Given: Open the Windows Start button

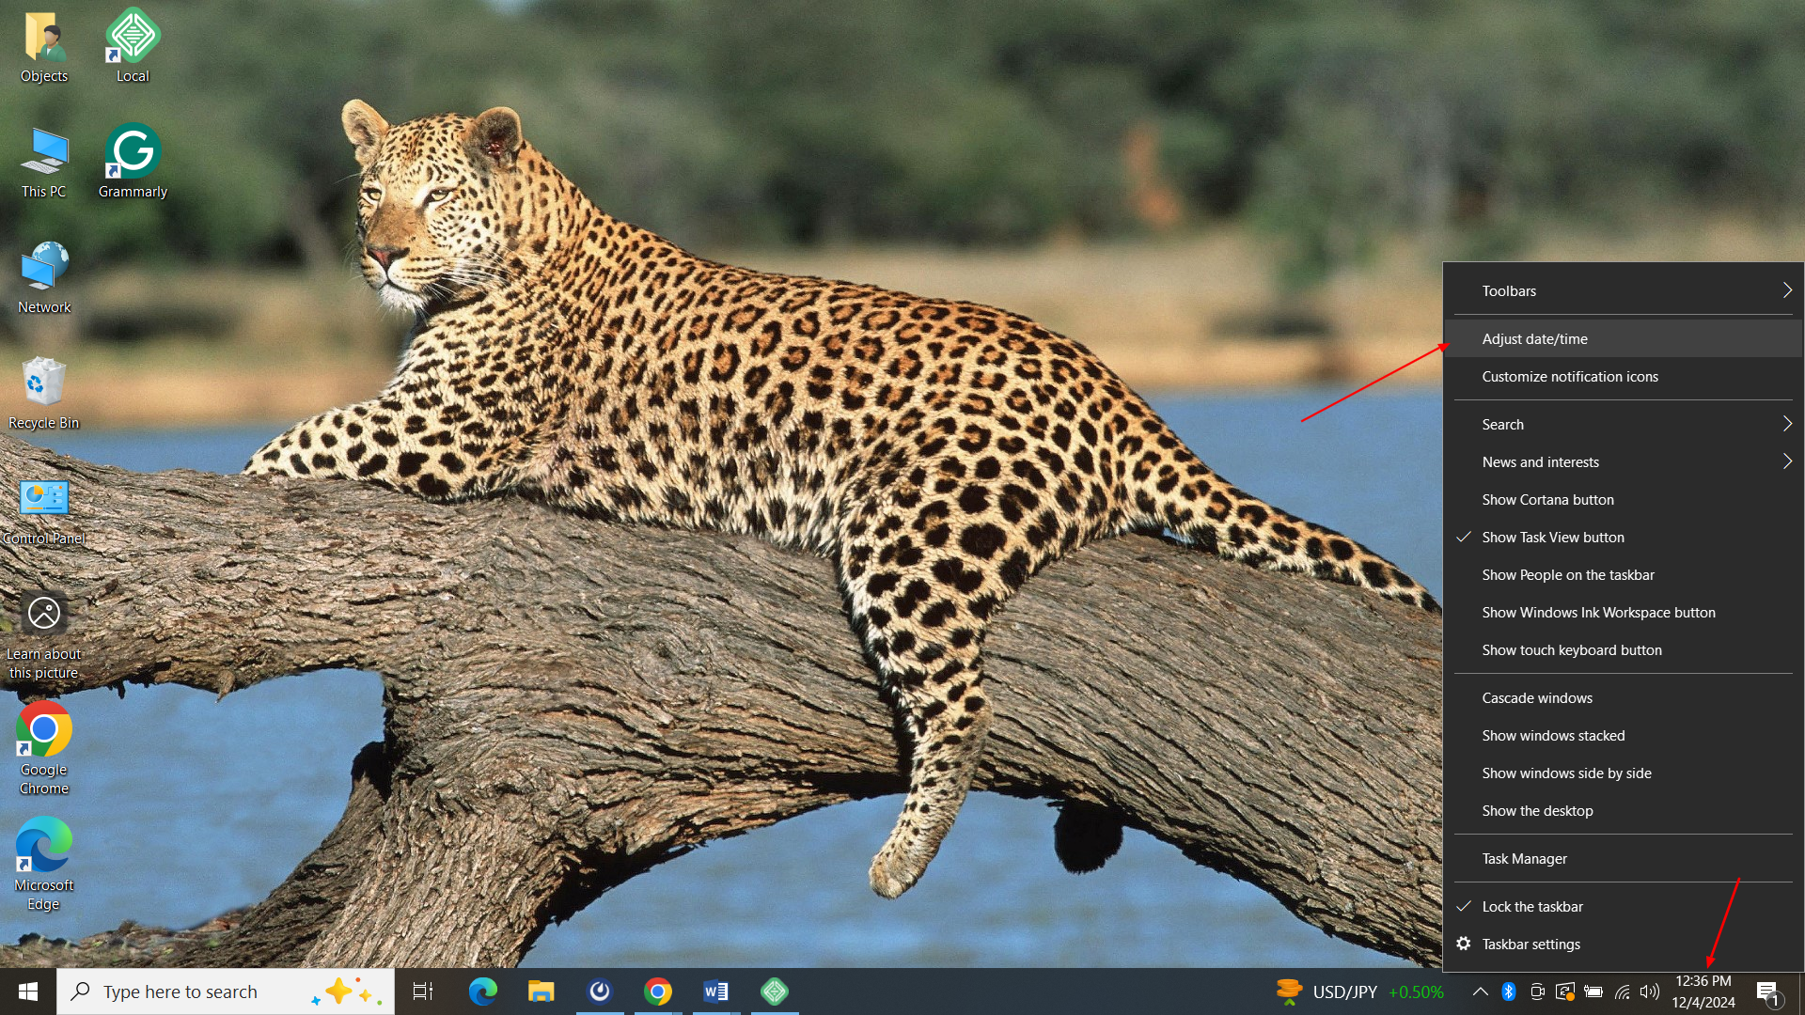Looking at the screenshot, I should tap(28, 992).
